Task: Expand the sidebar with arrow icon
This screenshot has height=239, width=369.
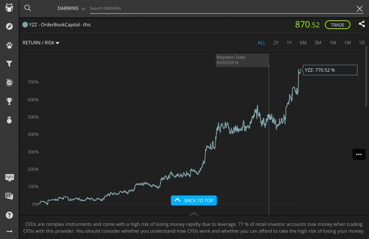Action: tap(9, 231)
